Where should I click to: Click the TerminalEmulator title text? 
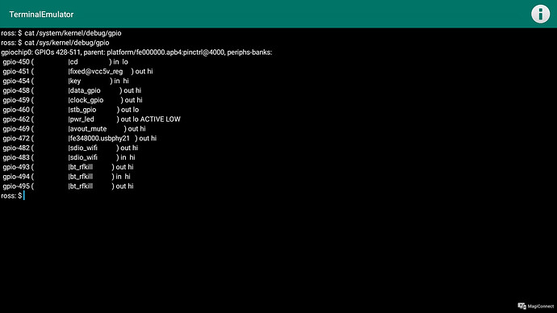click(x=41, y=15)
